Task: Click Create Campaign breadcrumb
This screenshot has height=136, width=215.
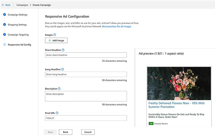Action: tap(42, 5)
